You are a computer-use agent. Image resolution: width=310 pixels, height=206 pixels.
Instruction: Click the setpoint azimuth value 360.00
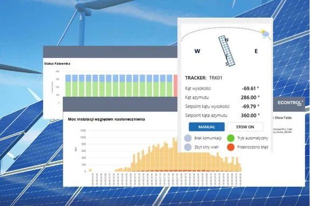click(x=250, y=116)
